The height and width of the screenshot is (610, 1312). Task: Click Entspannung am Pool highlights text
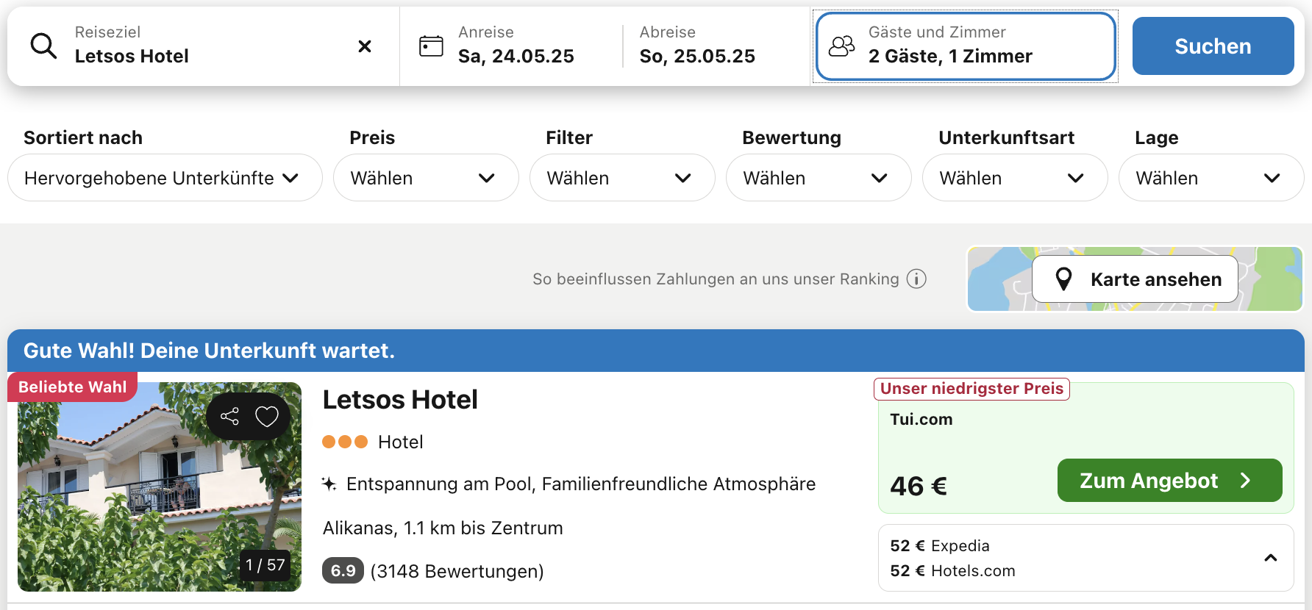click(581, 484)
